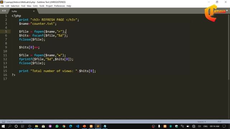Click the 'Total number of views' string
The height and width of the screenshot is (129, 230).
54,71
